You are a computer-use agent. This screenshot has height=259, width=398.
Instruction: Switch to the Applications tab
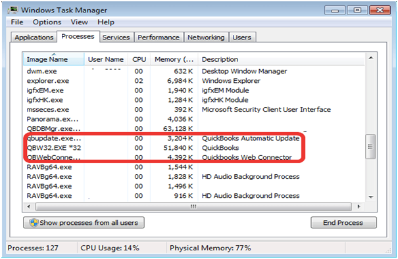coord(34,37)
